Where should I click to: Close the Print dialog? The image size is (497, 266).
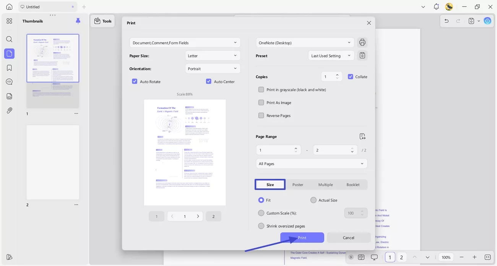369,23
